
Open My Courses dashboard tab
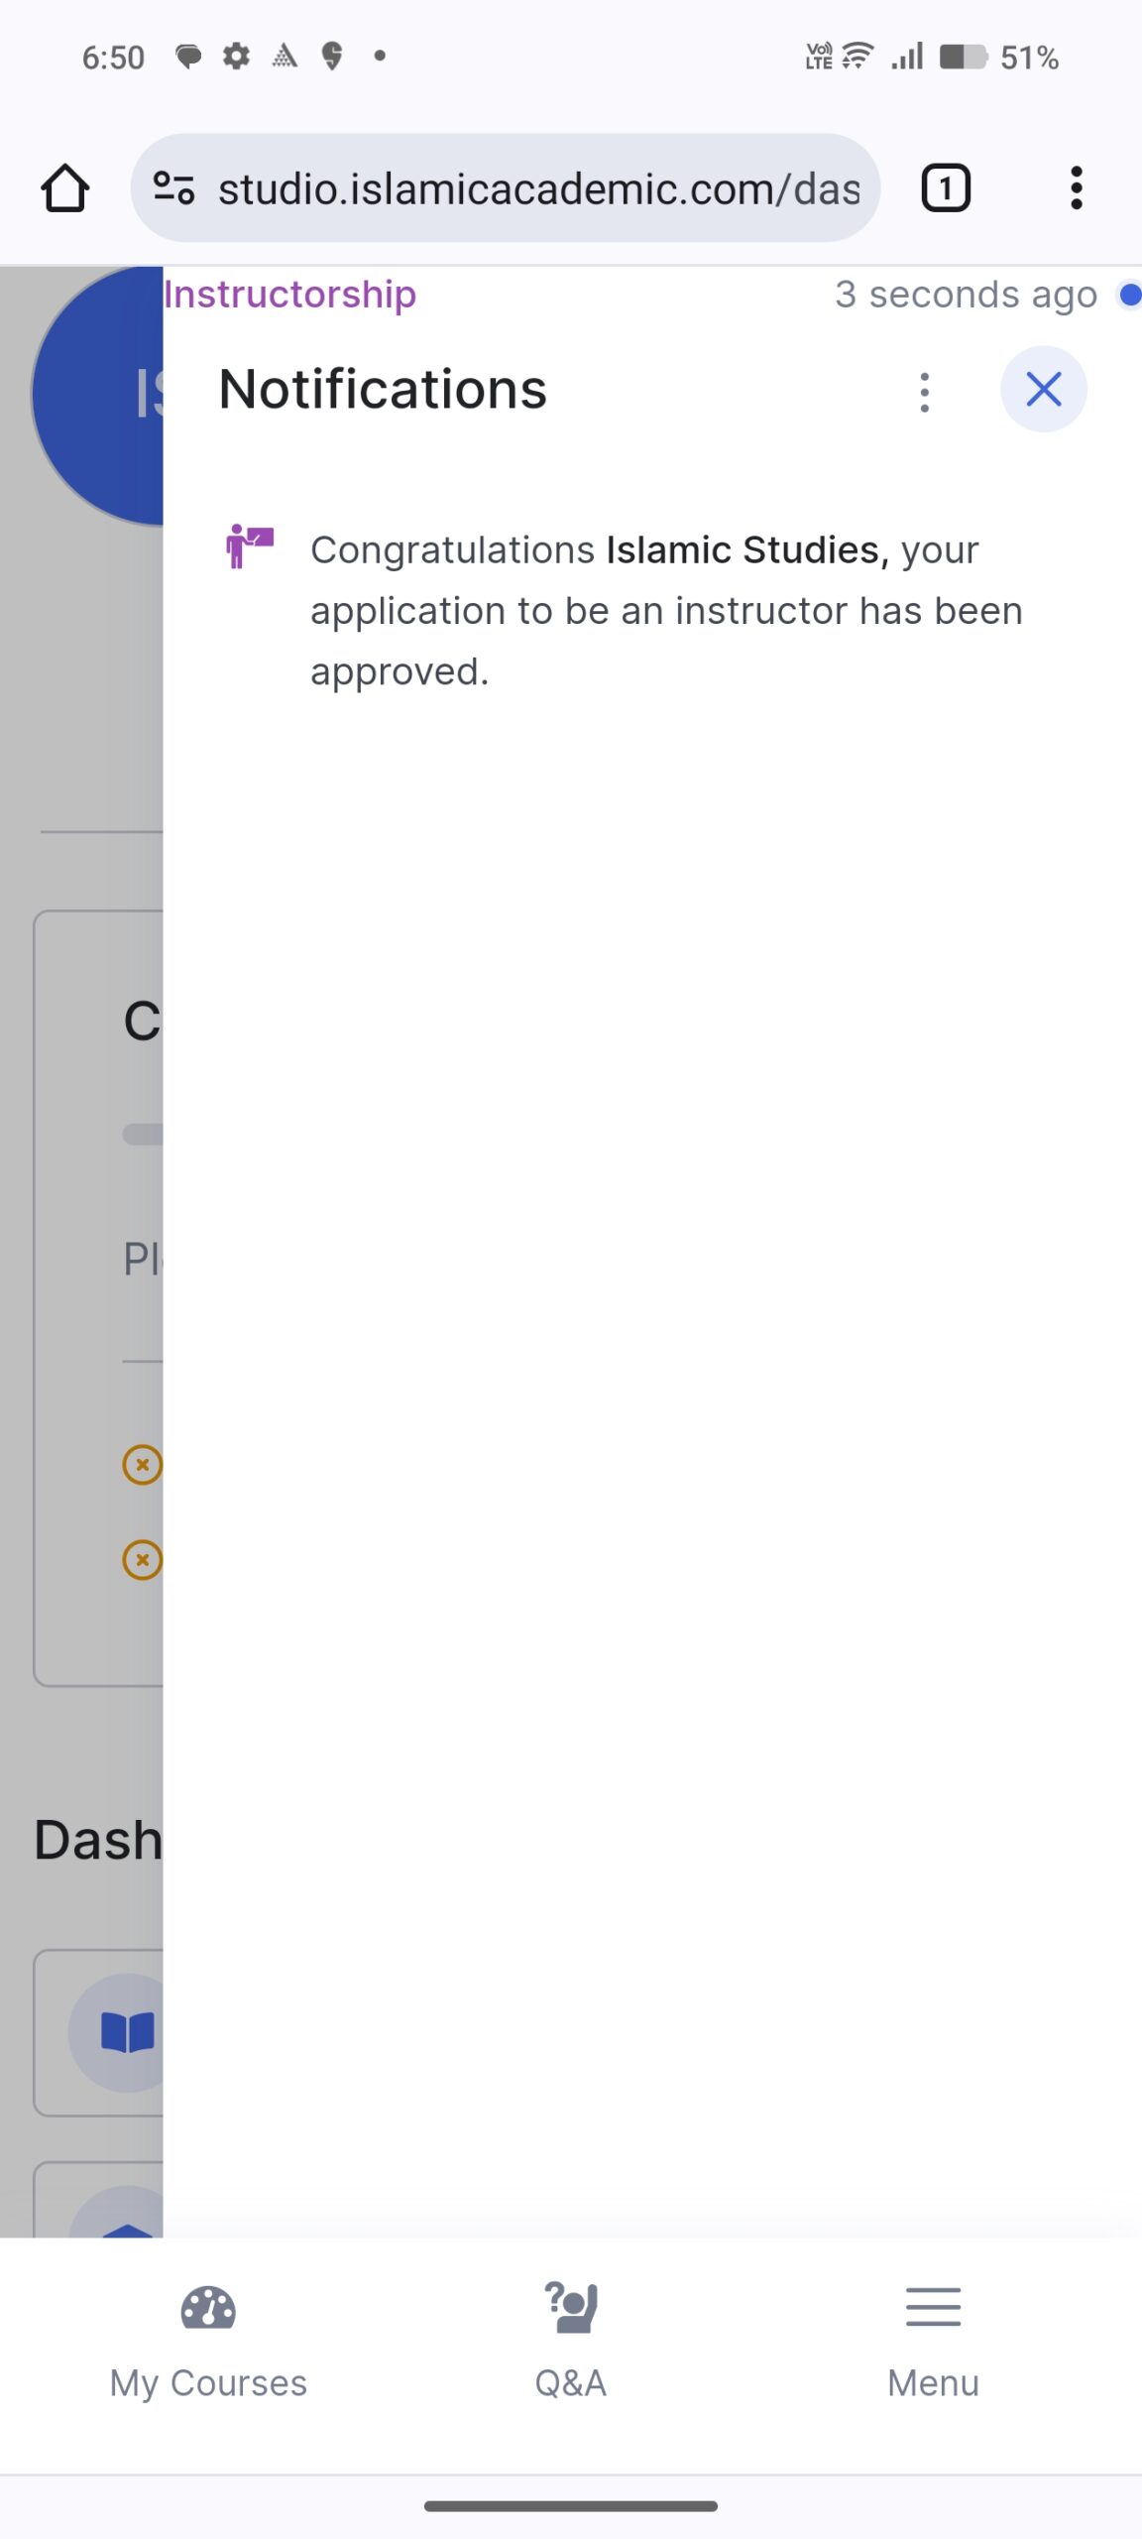click(208, 2342)
